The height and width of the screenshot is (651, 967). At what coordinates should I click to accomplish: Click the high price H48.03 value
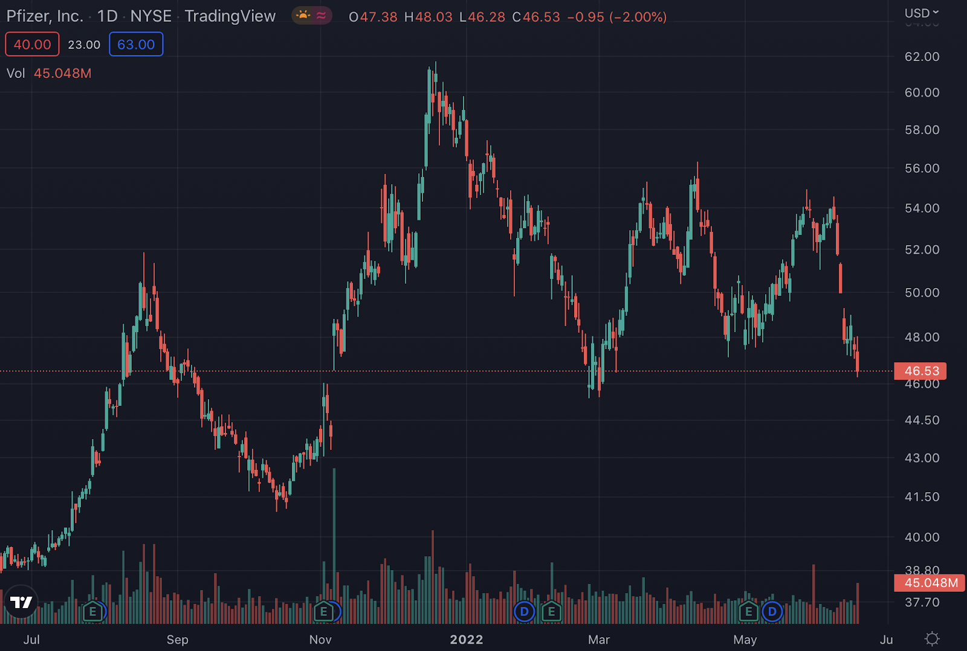tap(428, 17)
